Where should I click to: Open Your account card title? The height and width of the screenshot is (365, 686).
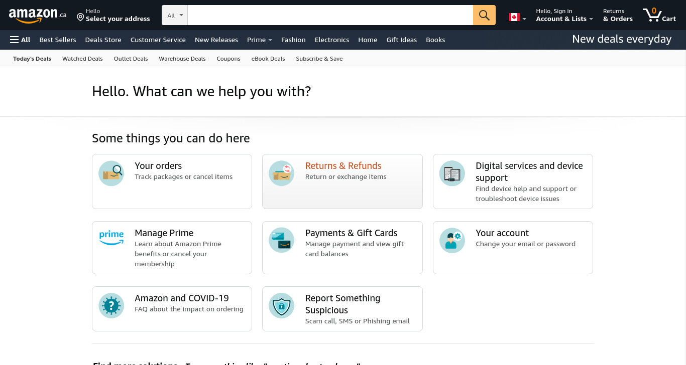coord(502,233)
